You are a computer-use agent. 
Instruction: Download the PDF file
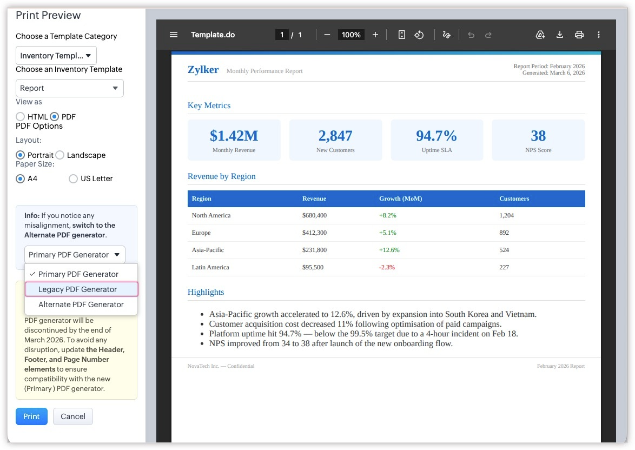pyautogui.click(x=560, y=35)
